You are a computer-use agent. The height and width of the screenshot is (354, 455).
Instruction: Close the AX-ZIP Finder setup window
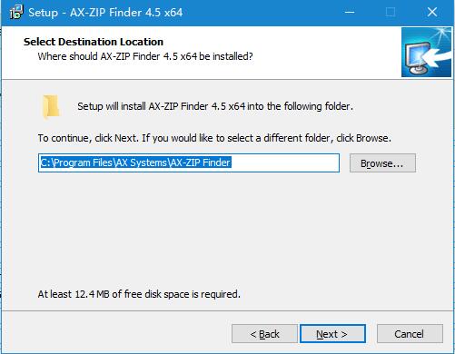point(432,13)
